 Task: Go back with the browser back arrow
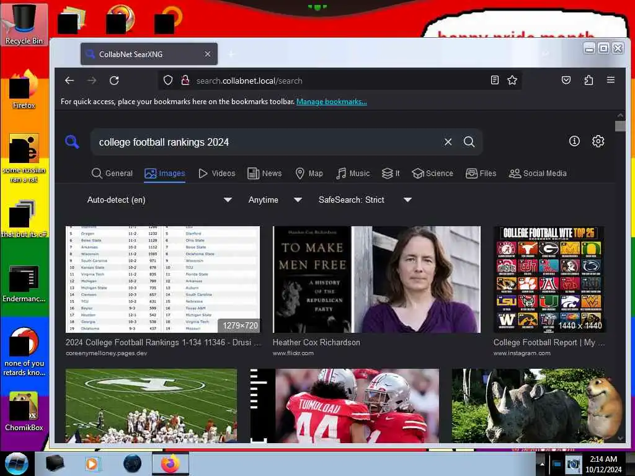point(69,81)
